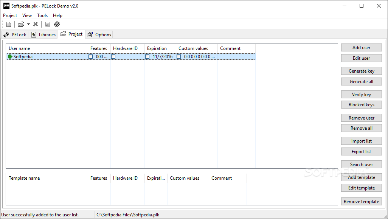Click the Edit template button
The image size is (388, 219).
click(x=361, y=188)
